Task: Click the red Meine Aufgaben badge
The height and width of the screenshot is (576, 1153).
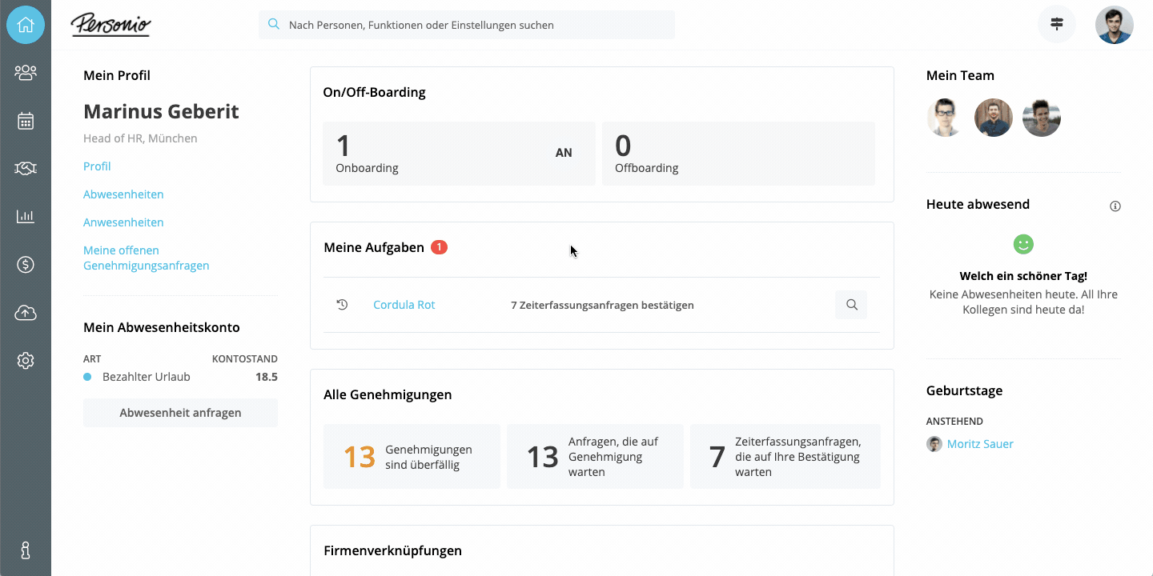Action: 439,247
